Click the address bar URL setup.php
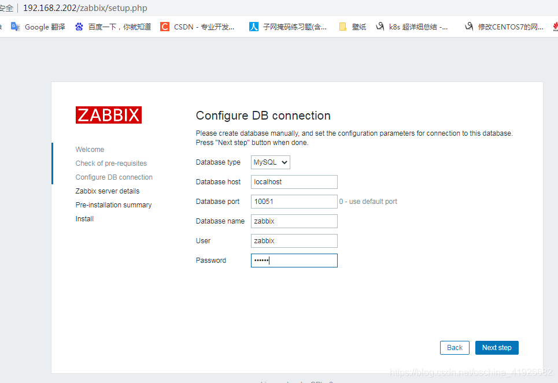The height and width of the screenshot is (383, 558). pos(85,8)
